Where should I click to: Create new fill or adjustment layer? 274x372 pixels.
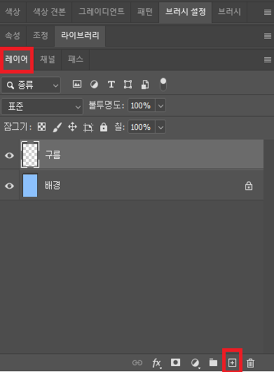[195, 363]
